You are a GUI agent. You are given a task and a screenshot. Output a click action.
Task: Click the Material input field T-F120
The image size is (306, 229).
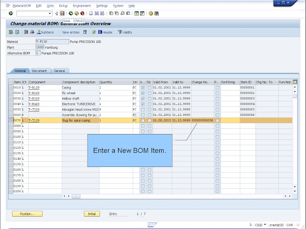coord(52,42)
